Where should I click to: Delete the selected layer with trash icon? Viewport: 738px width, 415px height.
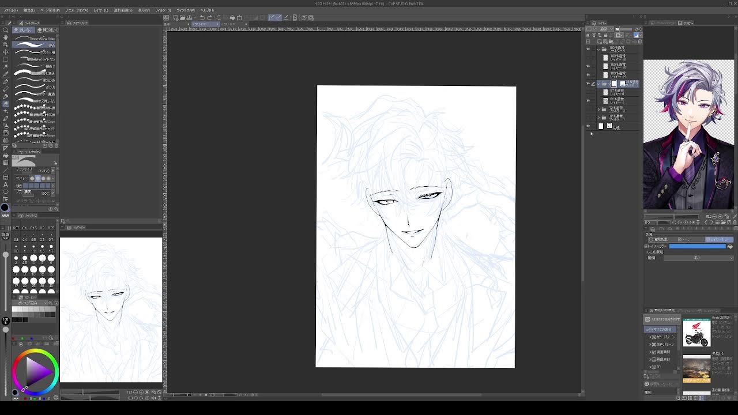(x=640, y=41)
